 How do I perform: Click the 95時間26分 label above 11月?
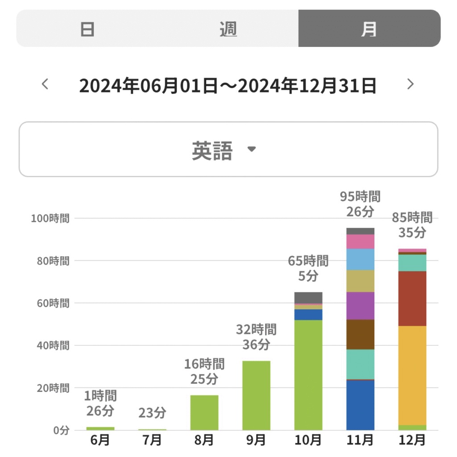360,204
